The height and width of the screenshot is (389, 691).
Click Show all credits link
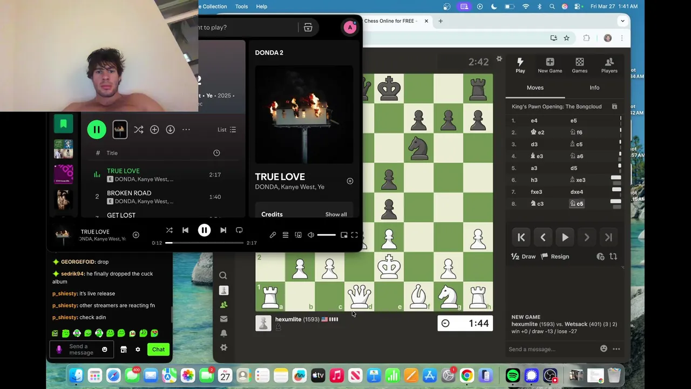(336, 214)
